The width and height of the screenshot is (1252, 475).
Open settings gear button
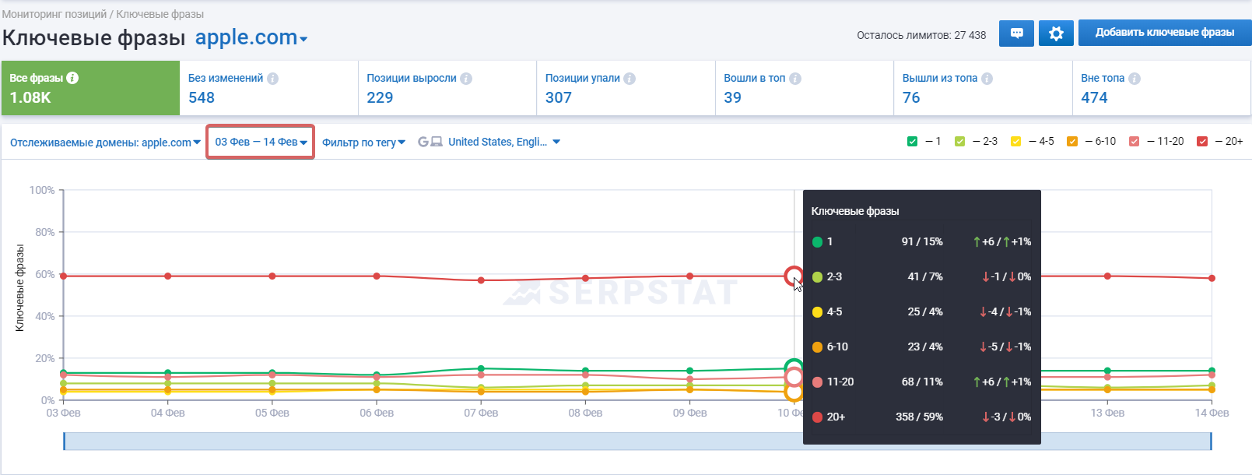(x=1056, y=33)
